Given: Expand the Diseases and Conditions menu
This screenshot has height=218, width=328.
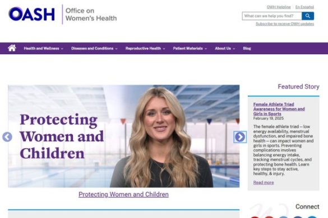Looking at the screenshot, I should (94, 49).
